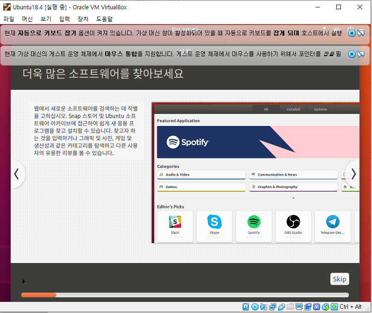Click the 더욱 많은 소프트웨어를 찾아보세요 heading

tap(103, 74)
